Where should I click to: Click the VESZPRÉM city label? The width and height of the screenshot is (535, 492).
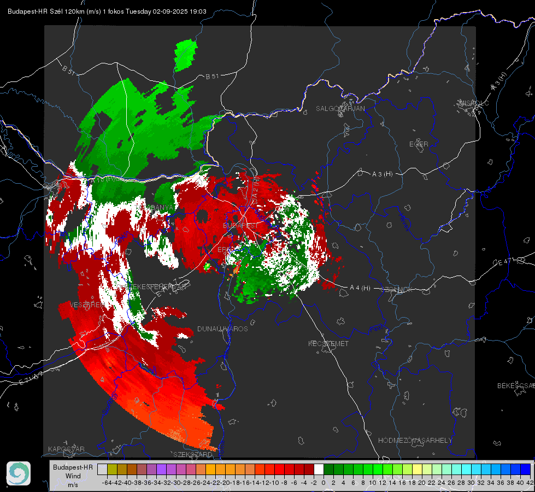point(87,305)
